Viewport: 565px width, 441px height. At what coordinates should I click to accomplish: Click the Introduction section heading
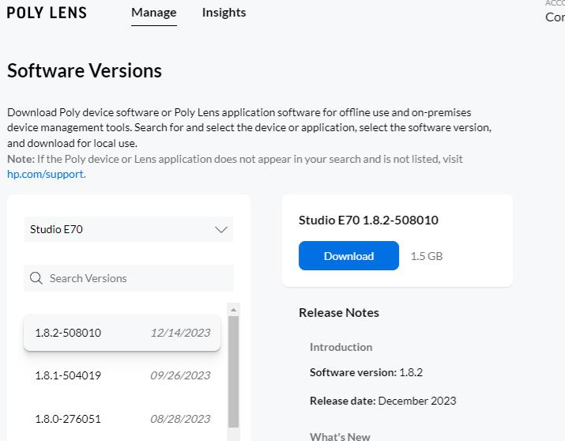(x=341, y=347)
